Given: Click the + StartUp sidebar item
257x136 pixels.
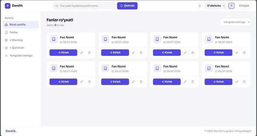Looking at the screenshot, I should click(x=21, y=40).
